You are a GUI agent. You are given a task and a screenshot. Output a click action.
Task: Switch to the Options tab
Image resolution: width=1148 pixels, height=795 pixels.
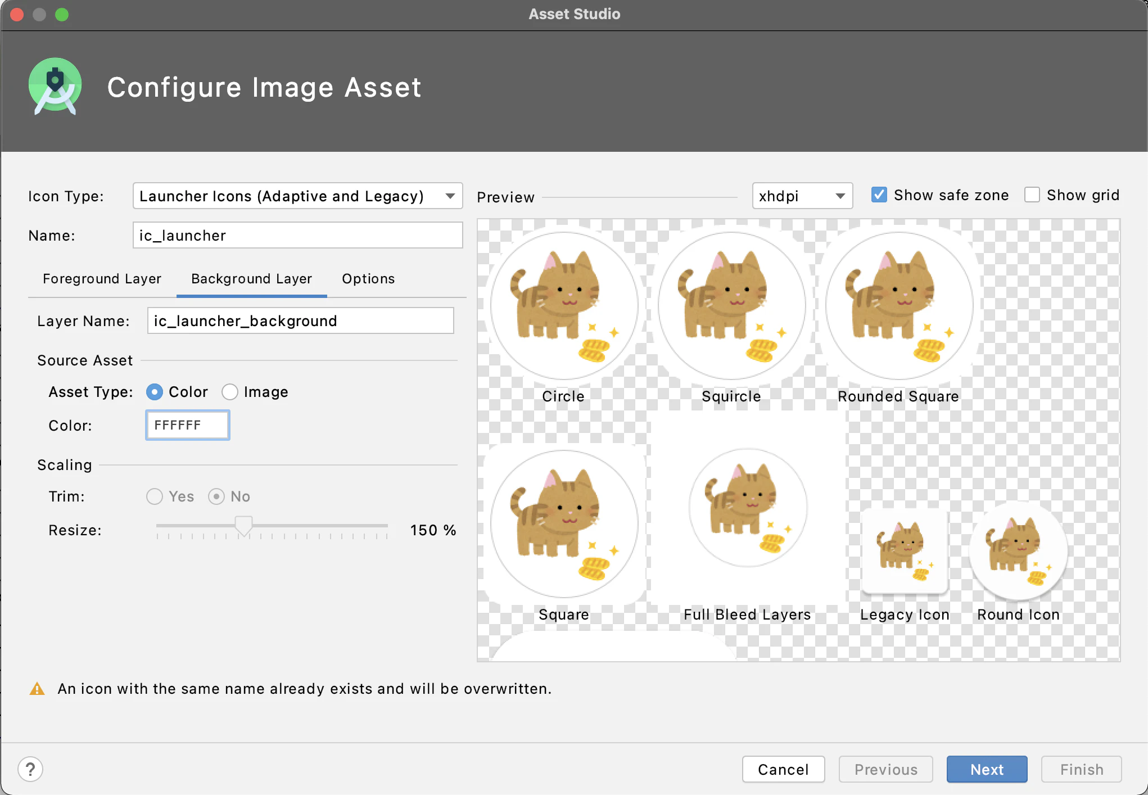coord(369,279)
